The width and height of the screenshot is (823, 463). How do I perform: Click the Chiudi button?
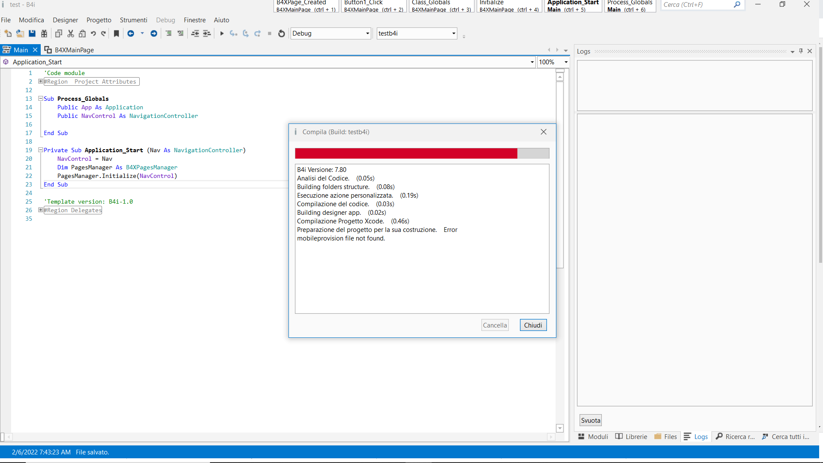tap(533, 325)
